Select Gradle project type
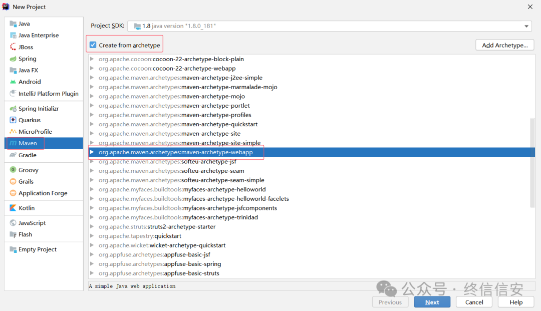 [44, 155]
